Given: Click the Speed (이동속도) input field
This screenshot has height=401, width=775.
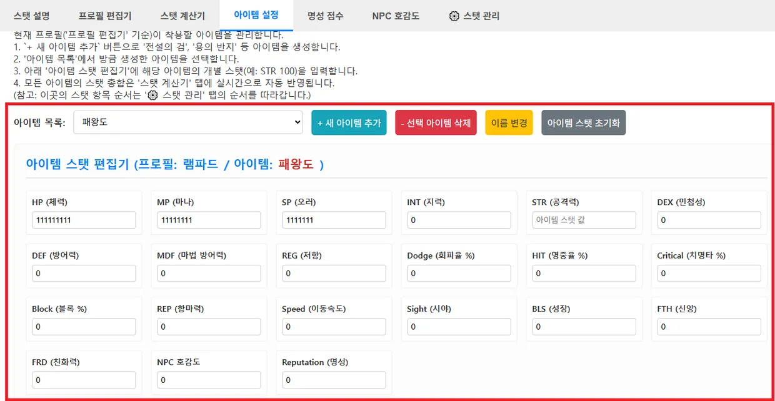Looking at the screenshot, I should [x=334, y=327].
